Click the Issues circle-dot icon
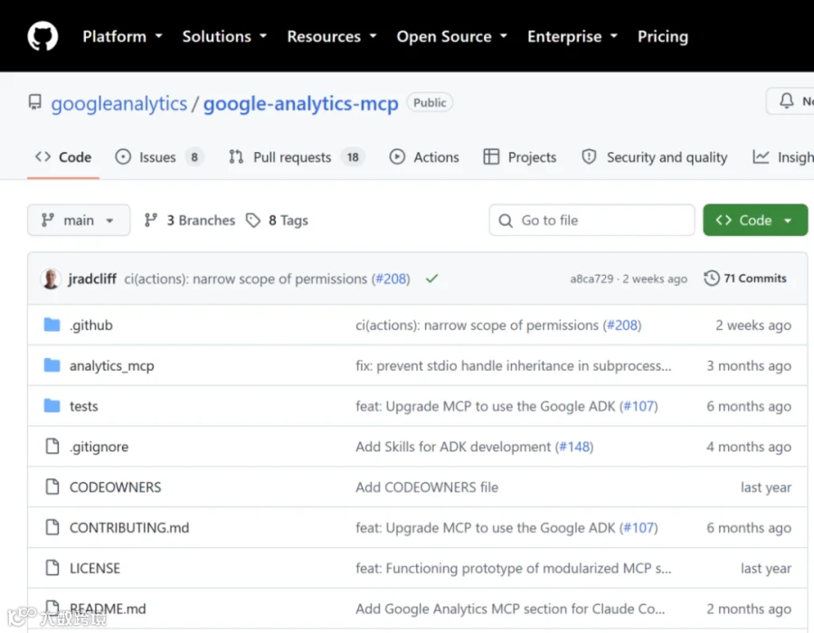This screenshot has width=814, height=633. 123,156
